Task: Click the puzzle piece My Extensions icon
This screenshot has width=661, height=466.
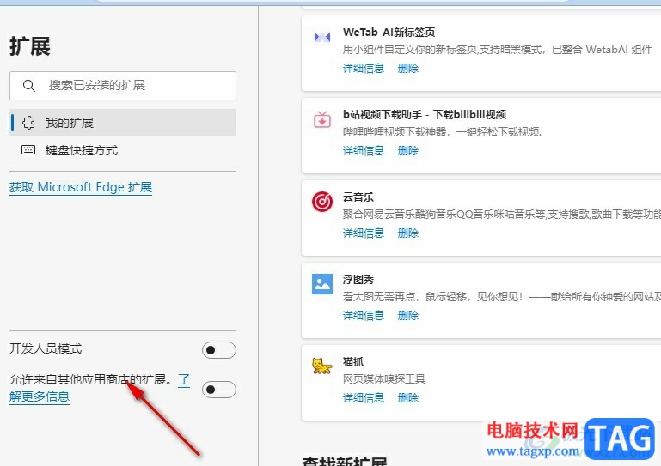Action: (28, 123)
